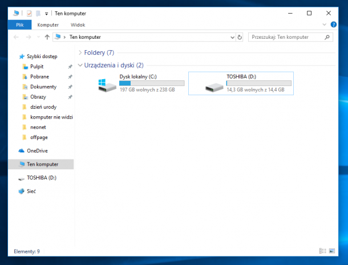This screenshot has width=348, height=265.
Task: Open the Customize Quick Access Toolbar dropdown
Action: tap(46, 14)
